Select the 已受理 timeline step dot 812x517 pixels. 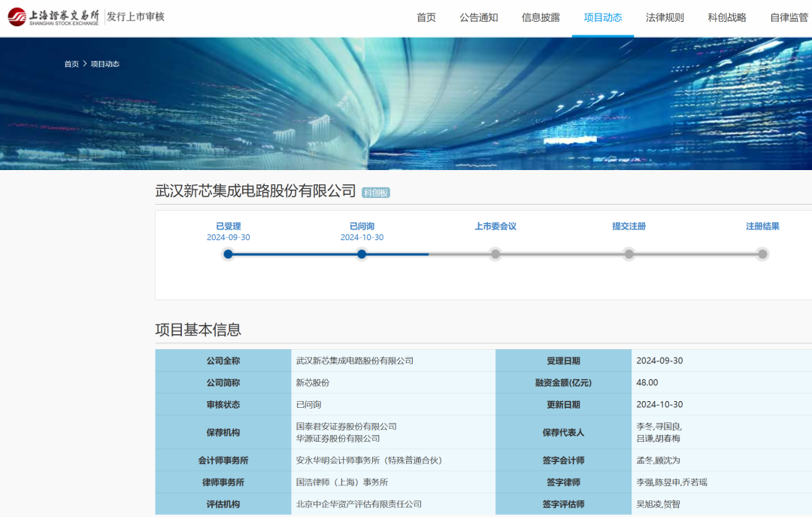click(229, 254)
